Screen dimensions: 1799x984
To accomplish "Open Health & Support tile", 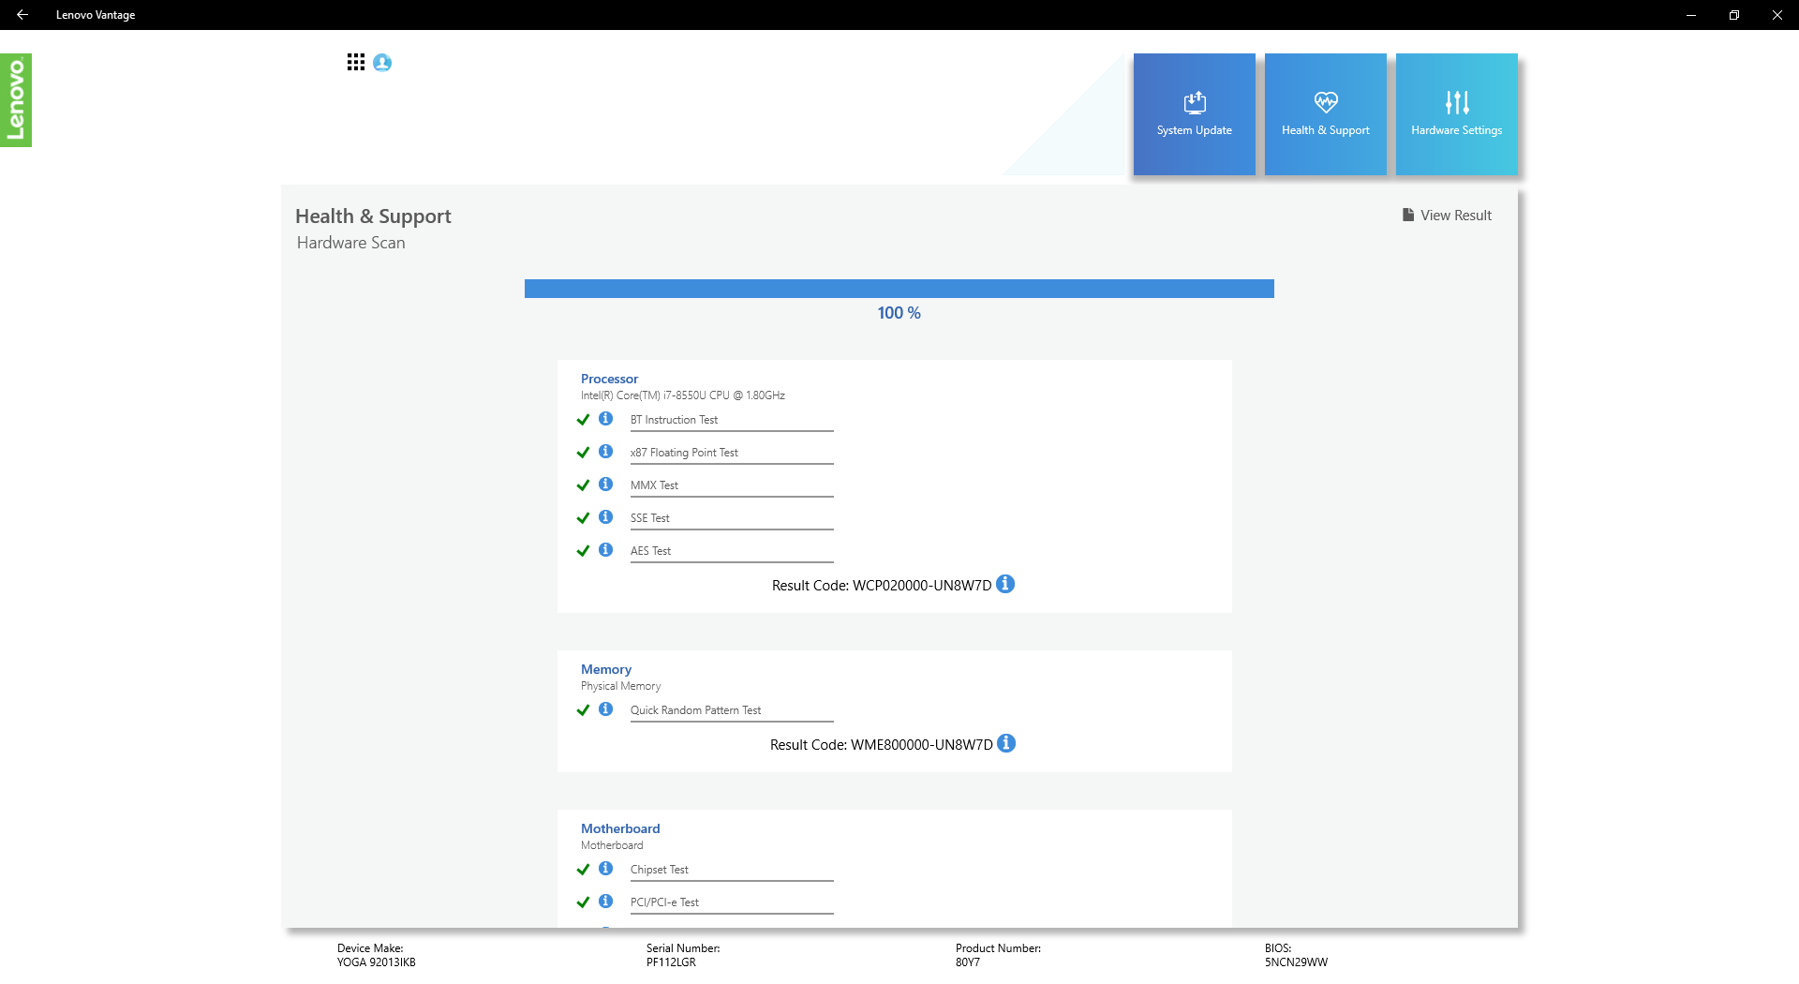I will tap(1325, 114).
